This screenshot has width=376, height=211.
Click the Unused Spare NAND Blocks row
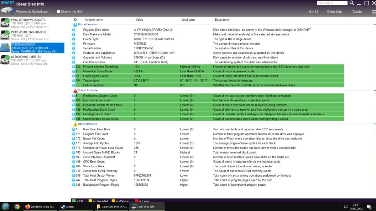[208, 152]
